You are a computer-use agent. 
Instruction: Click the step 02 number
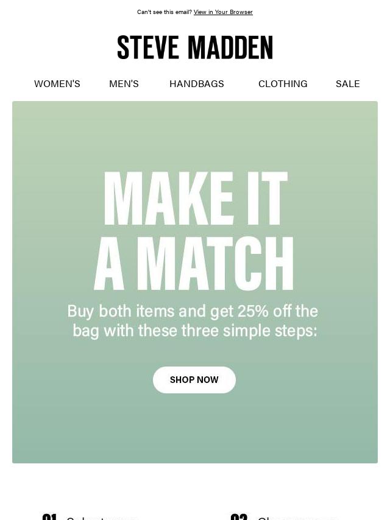[239, 517]
